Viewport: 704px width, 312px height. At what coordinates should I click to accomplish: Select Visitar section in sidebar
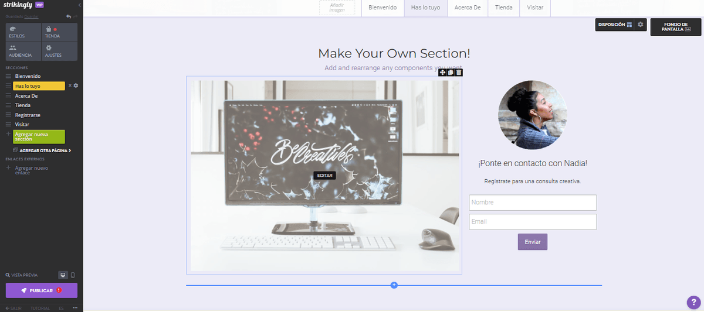click(x=22, y=125)
